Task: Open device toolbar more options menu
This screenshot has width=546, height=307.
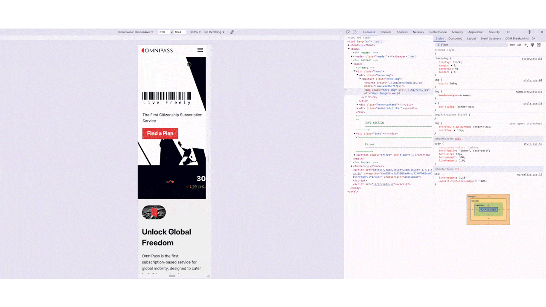Action: tap(339, 32)
